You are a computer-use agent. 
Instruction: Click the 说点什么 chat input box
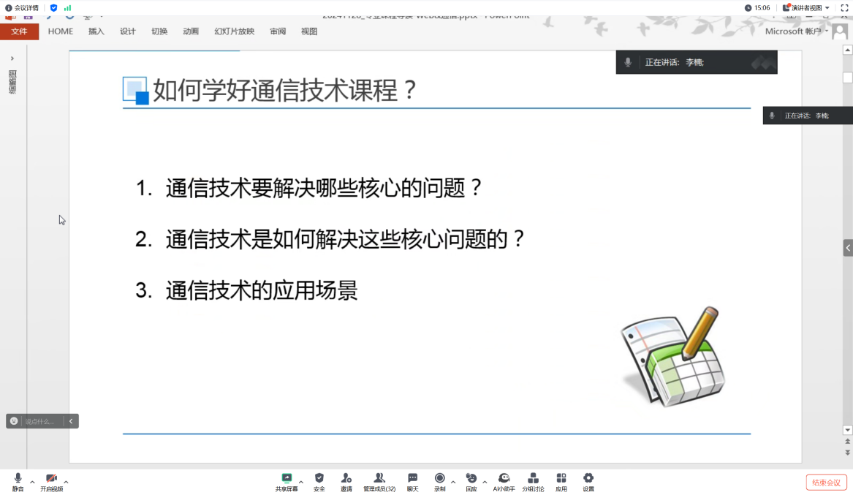(40, 421)
